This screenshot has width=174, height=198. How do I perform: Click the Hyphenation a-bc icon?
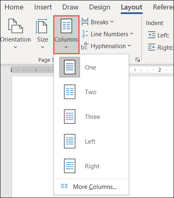tap(85, 46)
